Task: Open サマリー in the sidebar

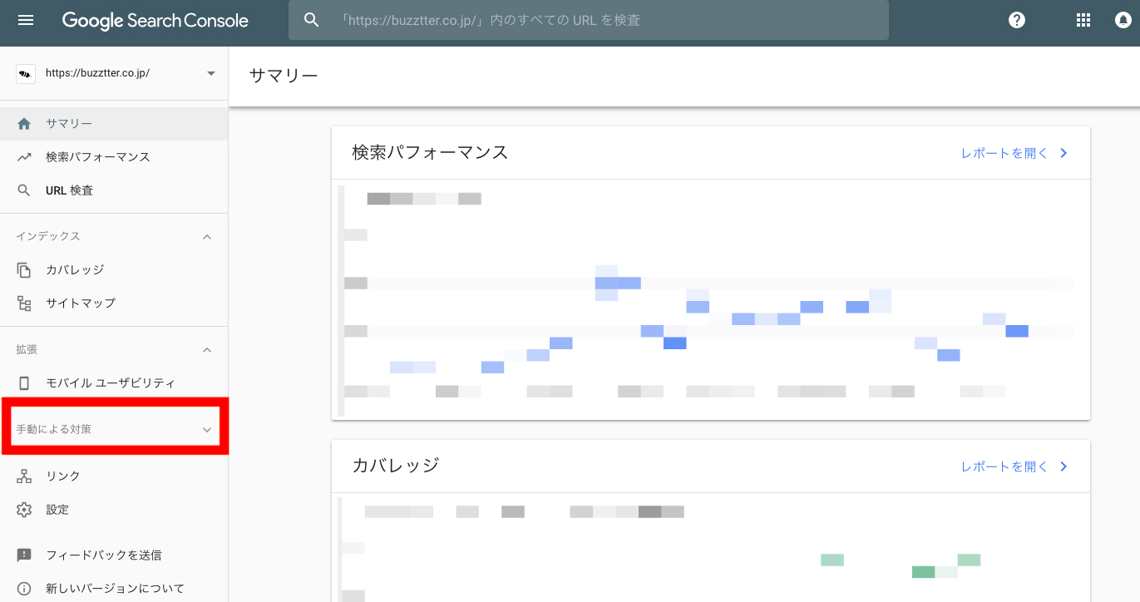Action: (114, 124)
